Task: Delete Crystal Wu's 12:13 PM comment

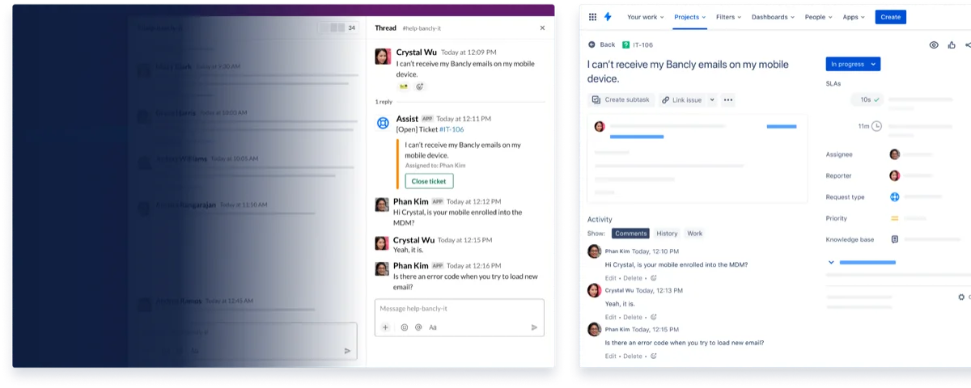Action: 633,317
